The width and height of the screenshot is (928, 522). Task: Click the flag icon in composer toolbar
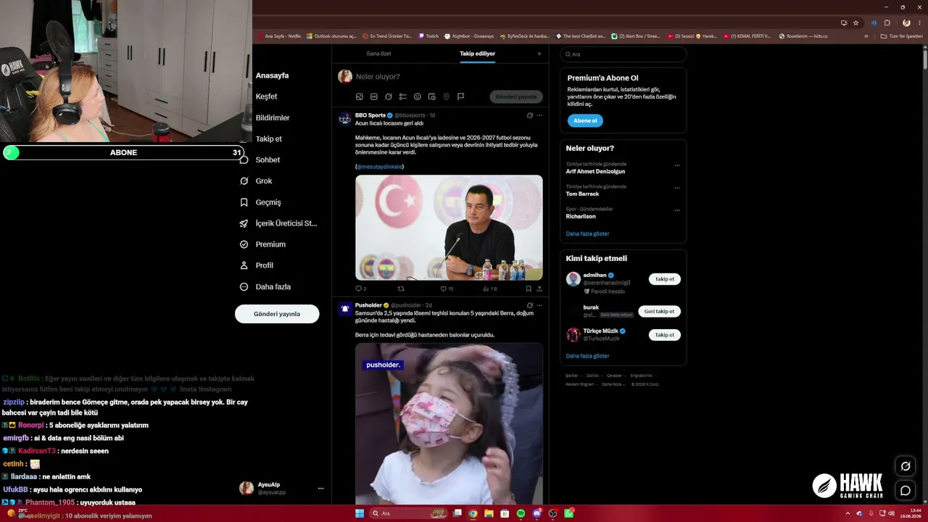pos(460,96)
